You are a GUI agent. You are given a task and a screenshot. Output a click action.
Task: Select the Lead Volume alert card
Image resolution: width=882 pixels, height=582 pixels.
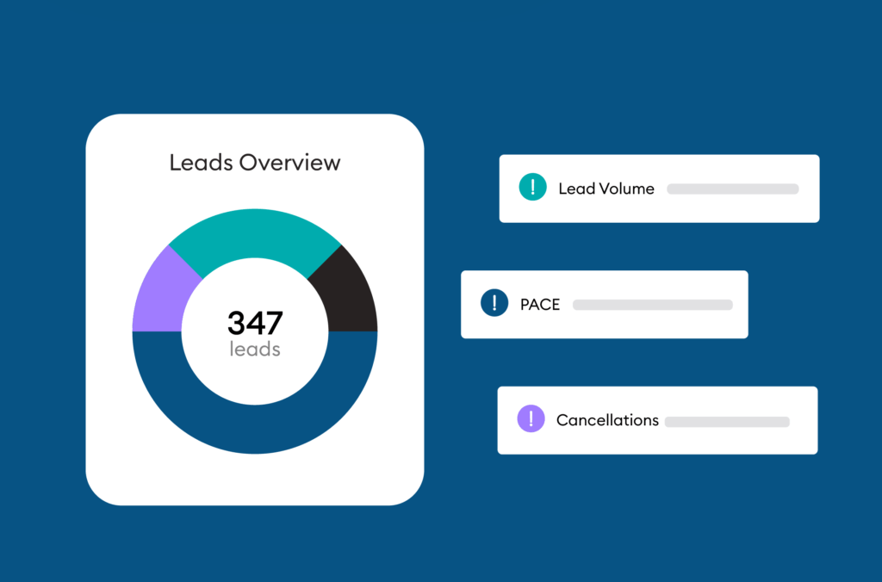659,209
